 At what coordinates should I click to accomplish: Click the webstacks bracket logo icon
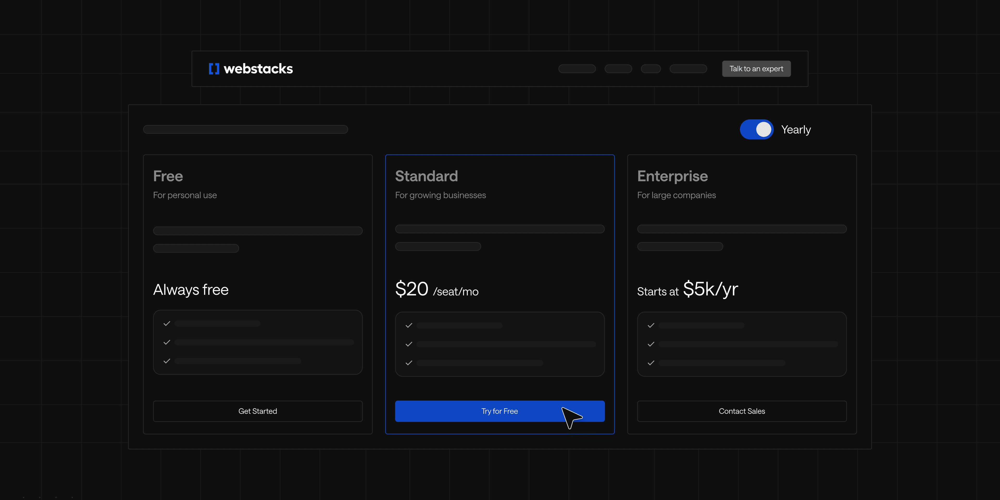[x=214, y=69]
